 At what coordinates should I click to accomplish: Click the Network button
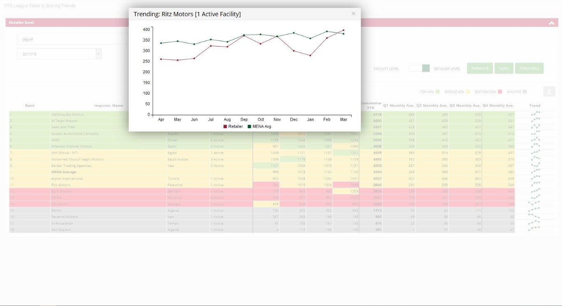click(x=480, y=68)
